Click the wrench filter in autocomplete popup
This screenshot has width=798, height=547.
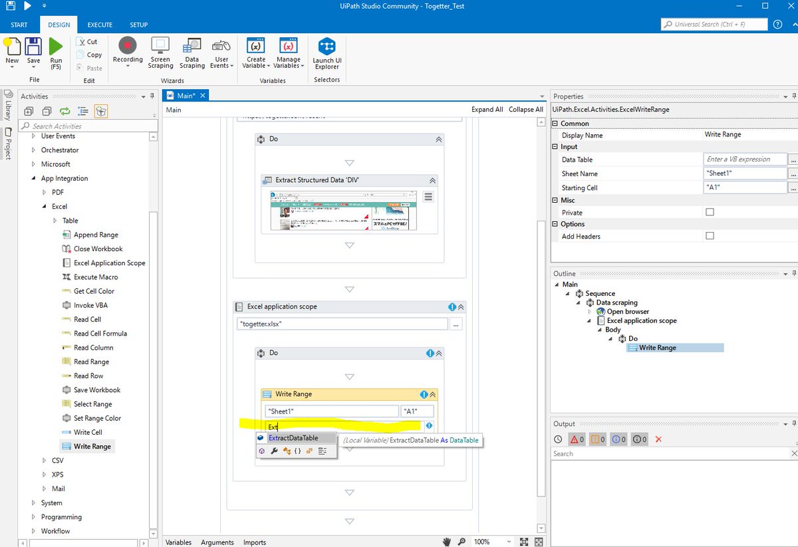(274, 451)
